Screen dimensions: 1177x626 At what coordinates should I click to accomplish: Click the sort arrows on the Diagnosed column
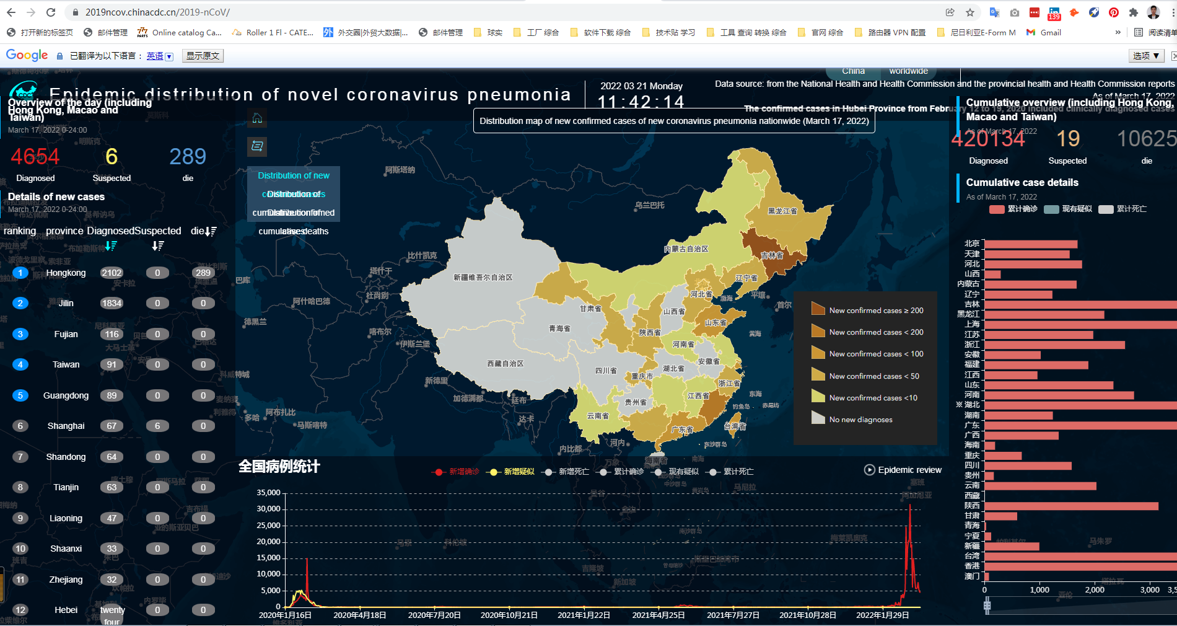112,245
